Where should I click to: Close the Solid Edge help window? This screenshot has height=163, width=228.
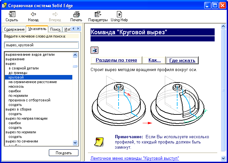[x=222, y=6]
